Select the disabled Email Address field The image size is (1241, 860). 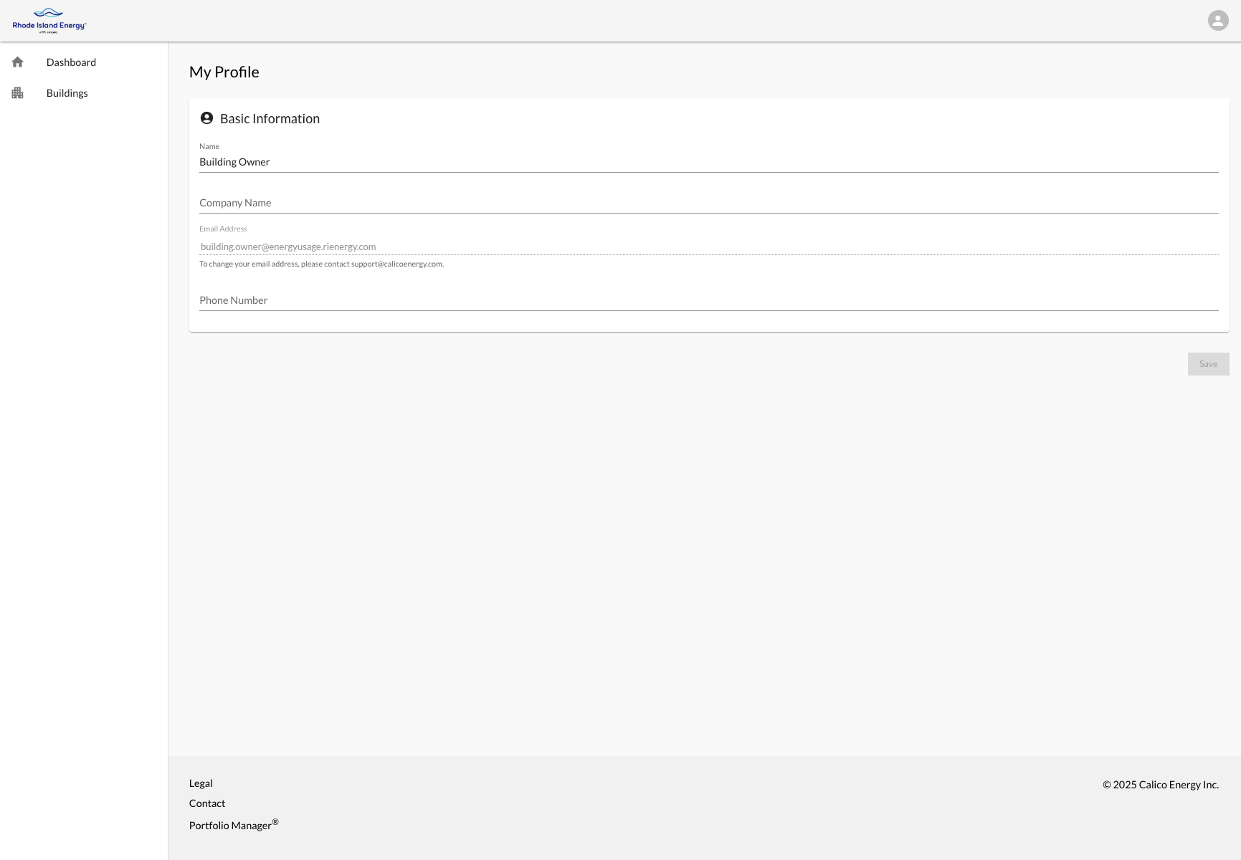[x=708, y=247]
